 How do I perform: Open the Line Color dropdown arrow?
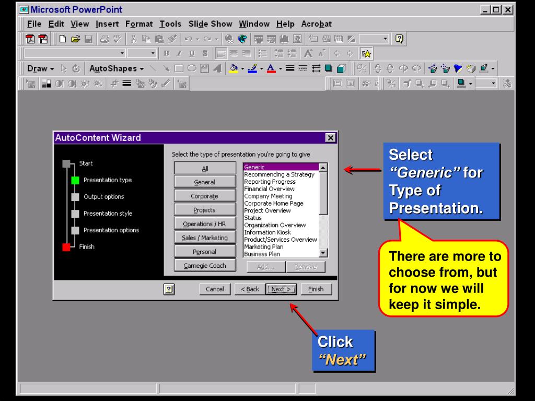click(x=262, y=68)
